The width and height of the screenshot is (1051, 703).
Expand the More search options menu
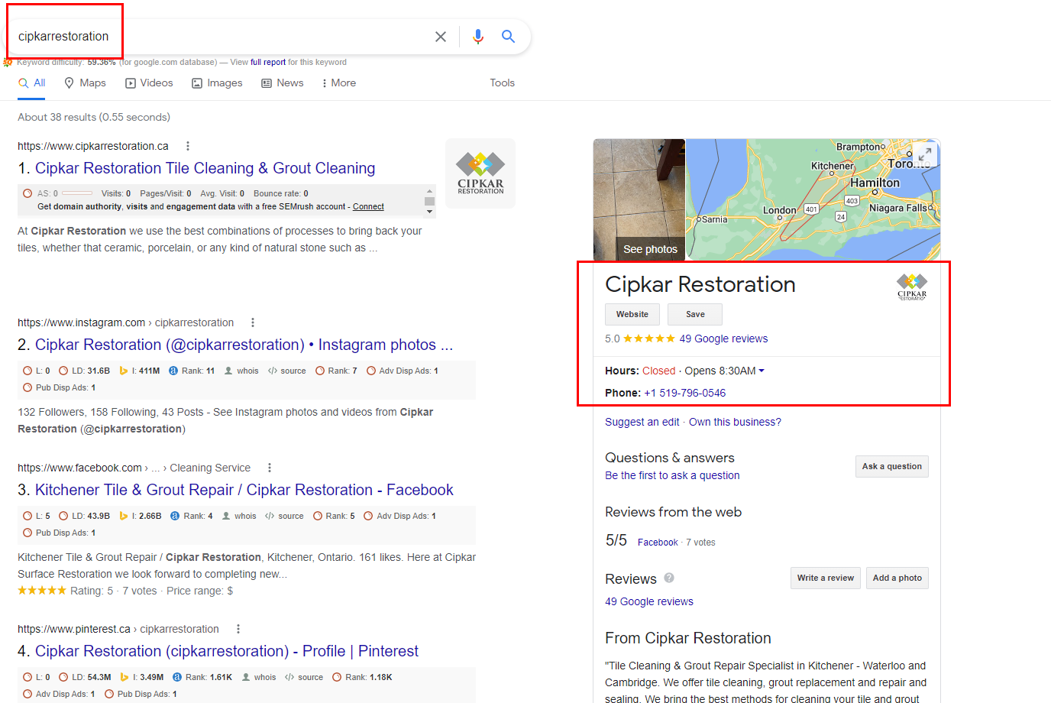pyautogui.click(x=339, y=83)
